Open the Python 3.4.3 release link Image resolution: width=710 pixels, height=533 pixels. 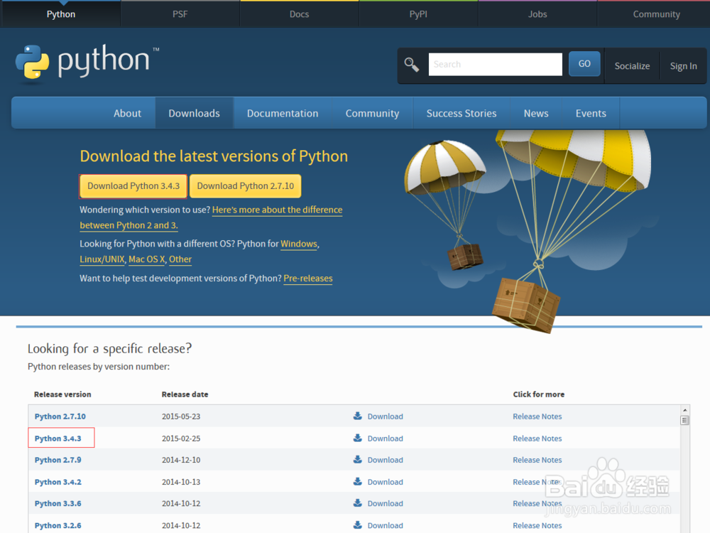point(58,438)
